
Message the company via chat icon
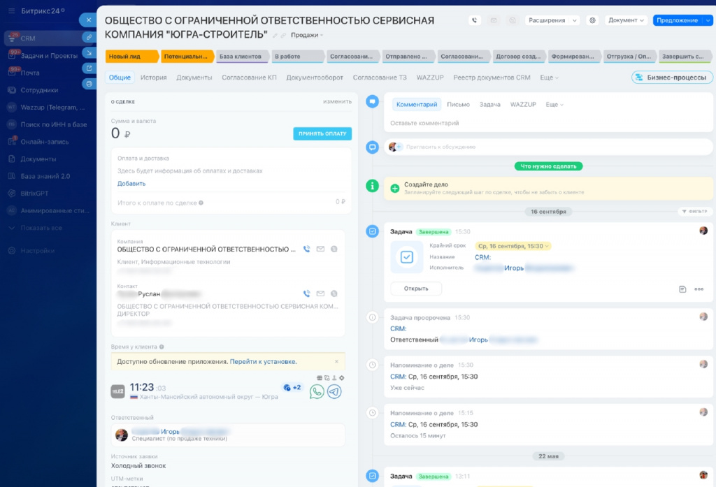334,249
